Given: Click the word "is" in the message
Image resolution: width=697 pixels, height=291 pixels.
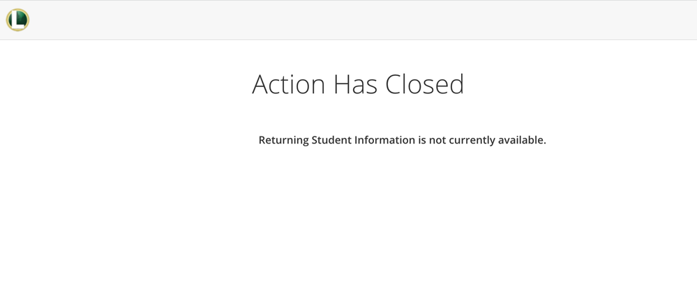Looking at the screenshot, I should (x=422, y=140).
